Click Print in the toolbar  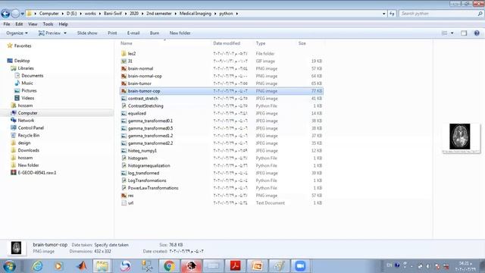tap(112, 33)
